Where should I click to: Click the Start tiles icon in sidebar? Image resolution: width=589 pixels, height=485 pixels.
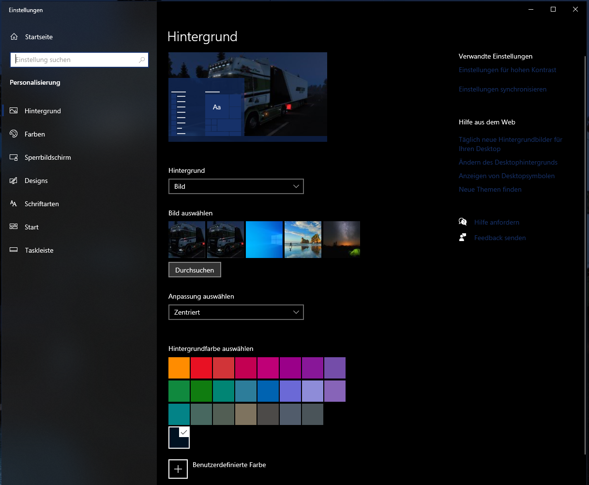point(14,227)
